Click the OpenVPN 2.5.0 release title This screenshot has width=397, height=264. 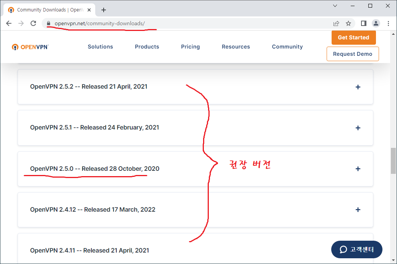point(95,168)
